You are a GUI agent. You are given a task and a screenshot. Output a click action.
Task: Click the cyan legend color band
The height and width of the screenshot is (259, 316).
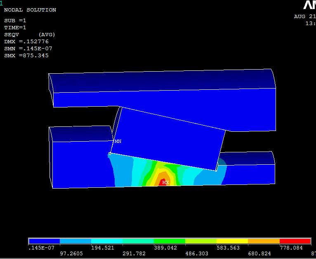[107, 241]
